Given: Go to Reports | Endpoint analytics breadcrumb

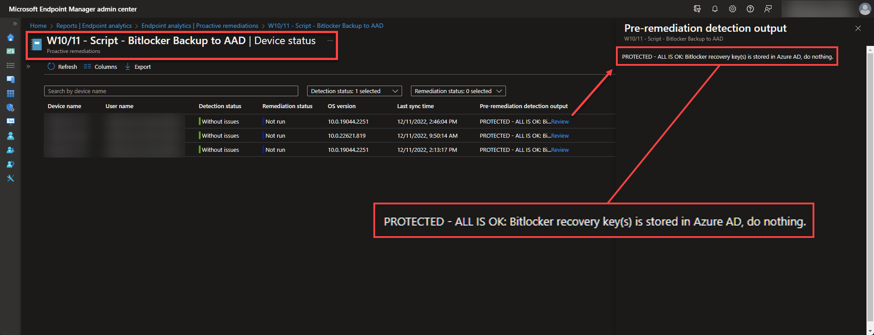Looking at the screenshot, I should click(x=94, y=26).
